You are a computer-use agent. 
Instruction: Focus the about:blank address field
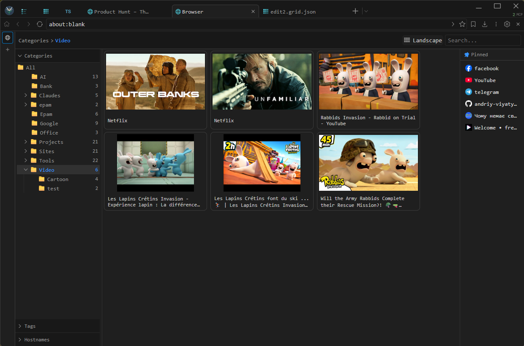coord(247,24)
